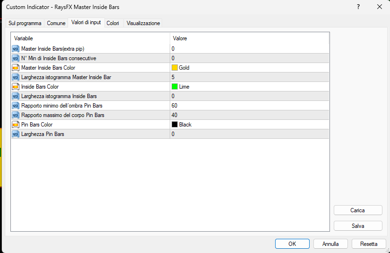This screenshot has height=253, width=390.
Task: Click the Variabile column header
Action: pos(91,38)
